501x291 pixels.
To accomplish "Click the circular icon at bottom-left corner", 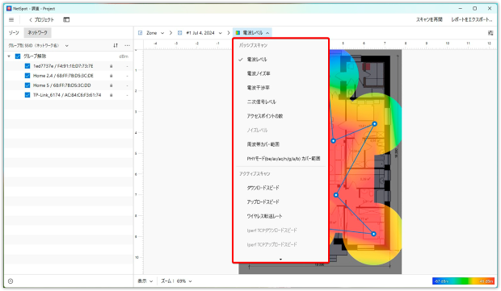I will coord(11,281).
